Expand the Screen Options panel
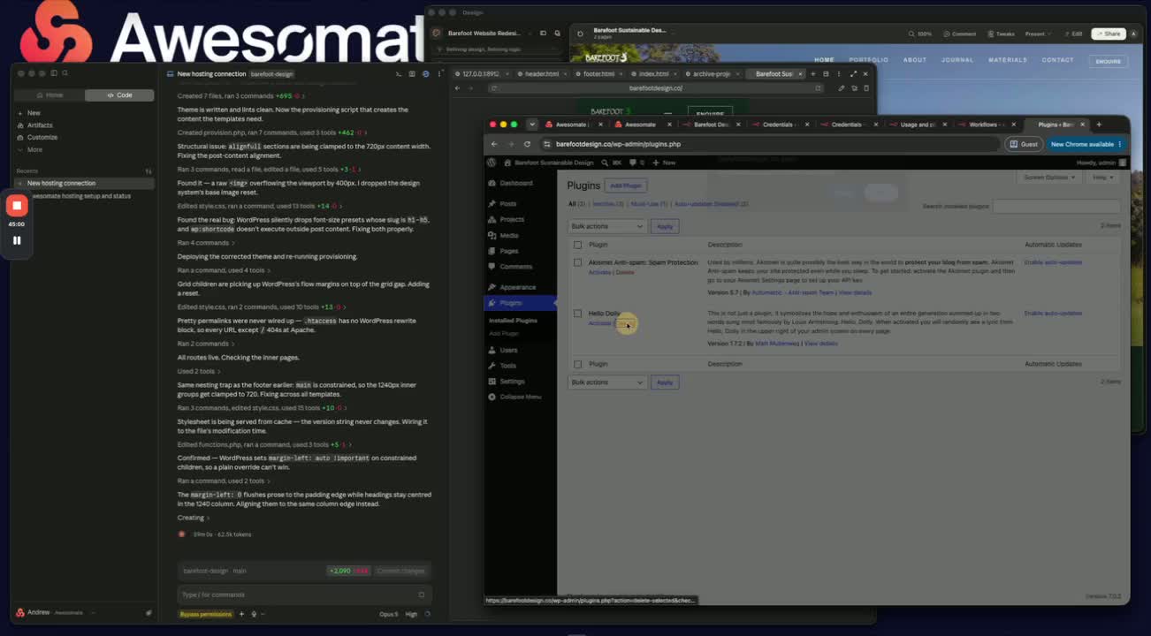 (1049, 178)
